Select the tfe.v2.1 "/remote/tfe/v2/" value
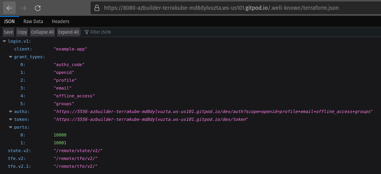Image resolution: width=381 pixels, height=174 pixels. pos(75,166)
